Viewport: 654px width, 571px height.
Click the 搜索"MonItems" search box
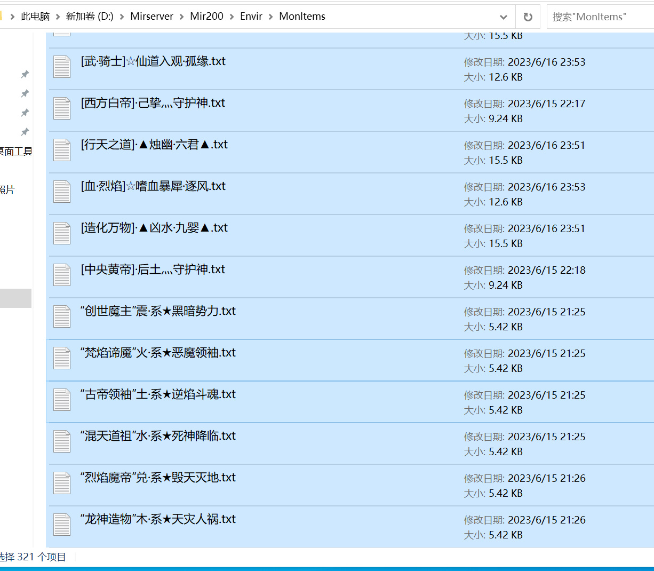(600, 17)
